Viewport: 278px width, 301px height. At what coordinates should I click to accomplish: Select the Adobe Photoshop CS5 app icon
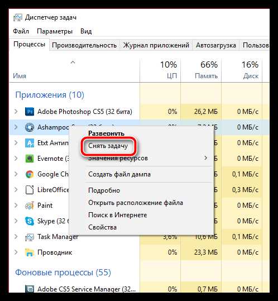click(30, 112)
